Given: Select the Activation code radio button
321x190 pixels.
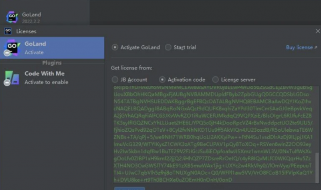Looking at the screenshot, I should pos(162,80).
